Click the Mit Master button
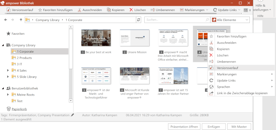The width and height of the screenshot is (276, 130). [239, 127]
